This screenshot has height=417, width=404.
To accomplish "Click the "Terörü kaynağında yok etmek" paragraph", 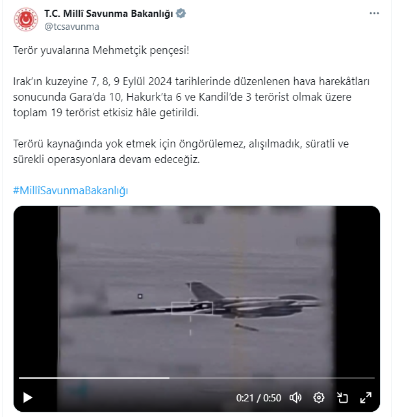I will (181, 151).
